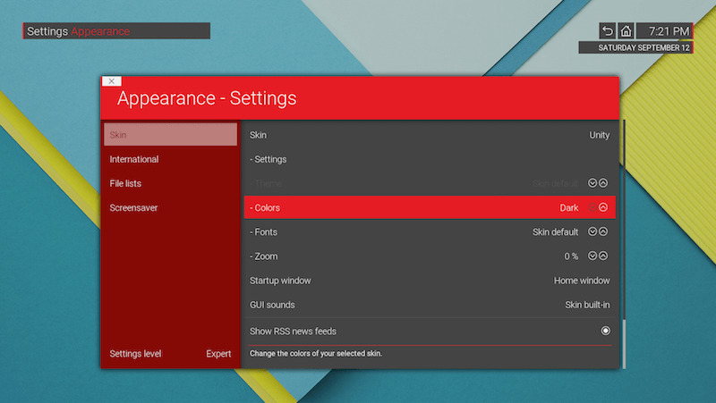Change GUI sounds Skin built-in
The width and height of the screenshot is (716, 403).
[x=430, y=305]
